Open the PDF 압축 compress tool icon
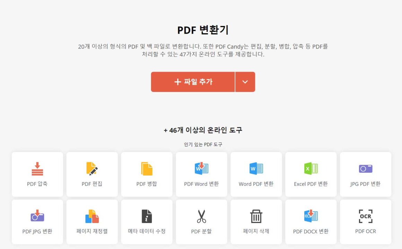Image resolution: width=402 pixels, height=249 pixels. pyautogui.click(x=37, y=169)
